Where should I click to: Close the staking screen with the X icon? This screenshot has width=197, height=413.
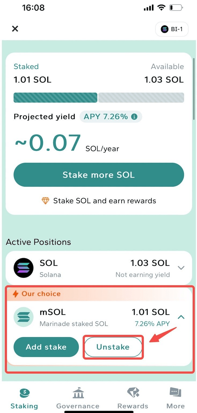tap(15, 29)
